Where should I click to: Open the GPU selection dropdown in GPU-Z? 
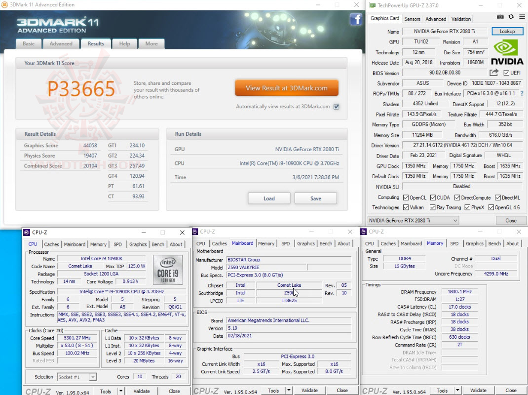click(x=413, y=220)
